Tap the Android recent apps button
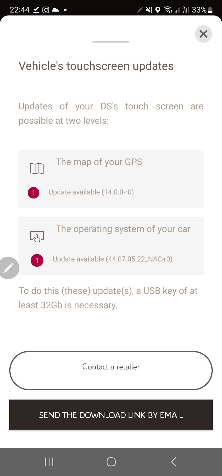 click(x=49, y=462)
